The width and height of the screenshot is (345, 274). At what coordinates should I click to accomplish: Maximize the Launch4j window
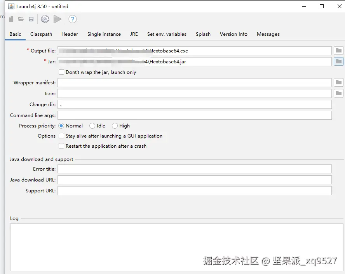click(321, 6)
